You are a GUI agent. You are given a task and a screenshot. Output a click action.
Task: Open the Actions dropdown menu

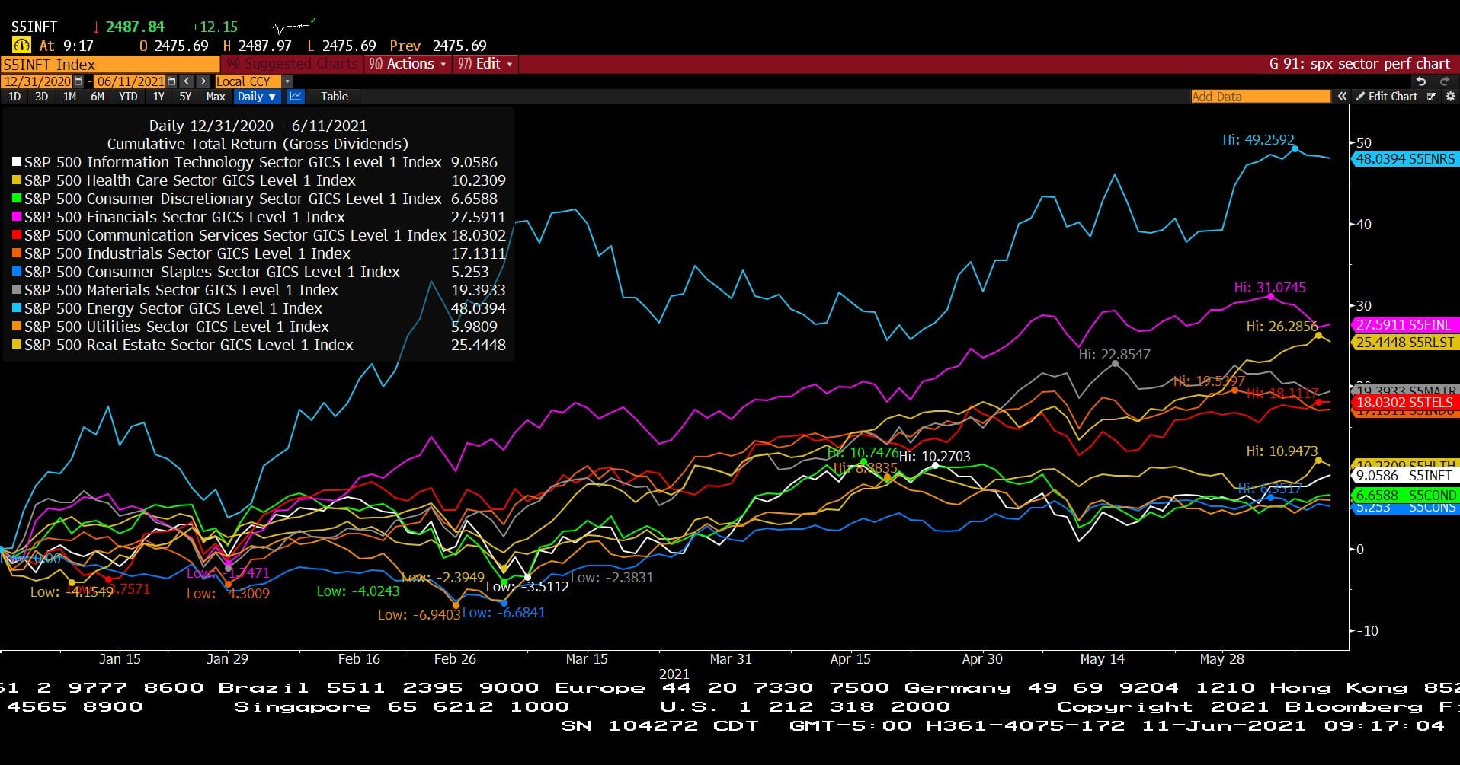408,64
